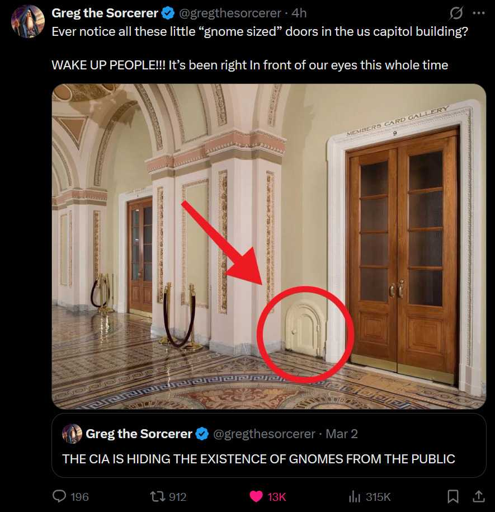Click the 912 reposts count
The height and width of the screenshot is (512, 495).
(177, 497)
